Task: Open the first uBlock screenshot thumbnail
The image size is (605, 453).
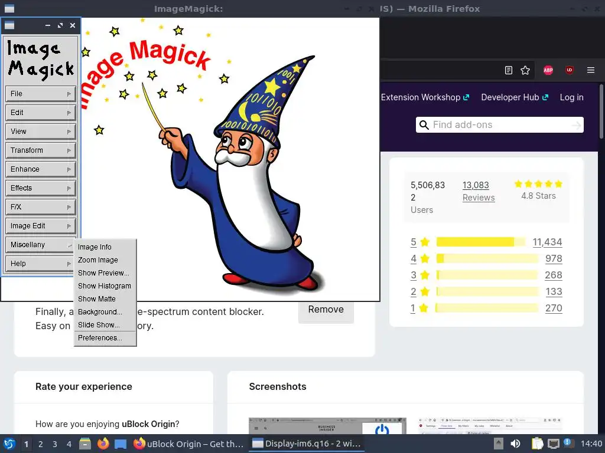Action: [x=327, y=426]
